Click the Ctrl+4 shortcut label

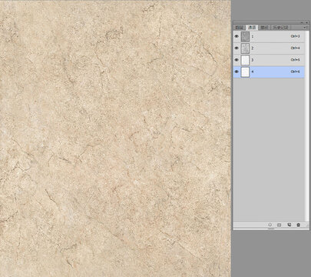pos(295,48)
